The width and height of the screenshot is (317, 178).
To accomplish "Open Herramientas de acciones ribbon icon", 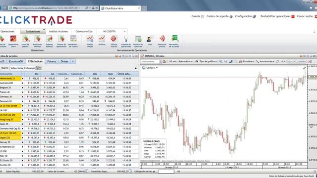I will coord(174,41).
